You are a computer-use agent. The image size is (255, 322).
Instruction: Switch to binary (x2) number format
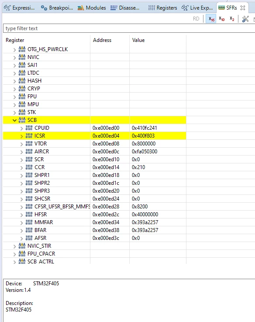232,19
